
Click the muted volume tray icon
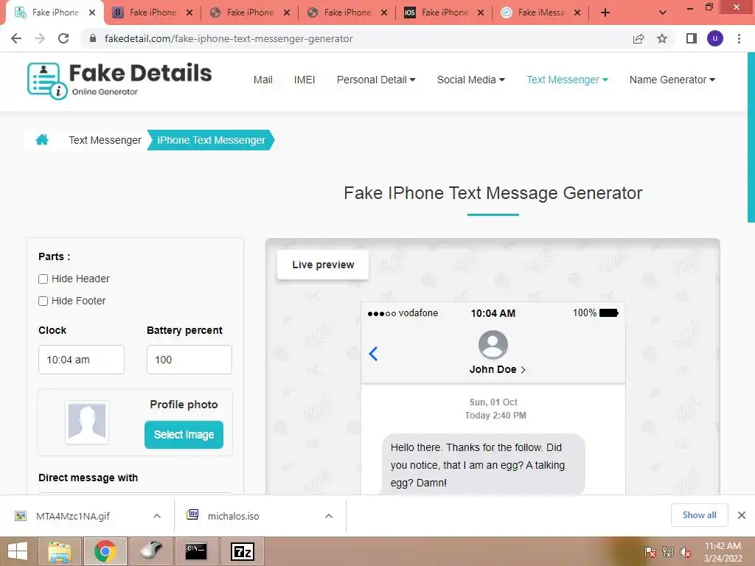click(686, 552)
